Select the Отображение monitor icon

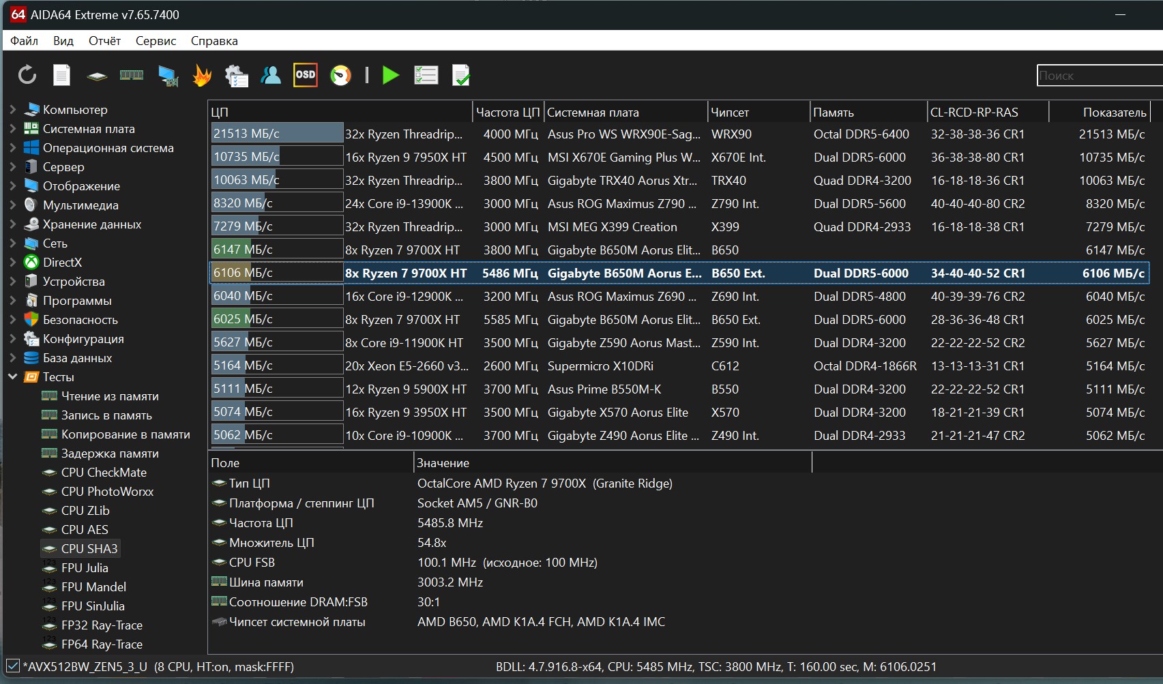pos(31,185)
